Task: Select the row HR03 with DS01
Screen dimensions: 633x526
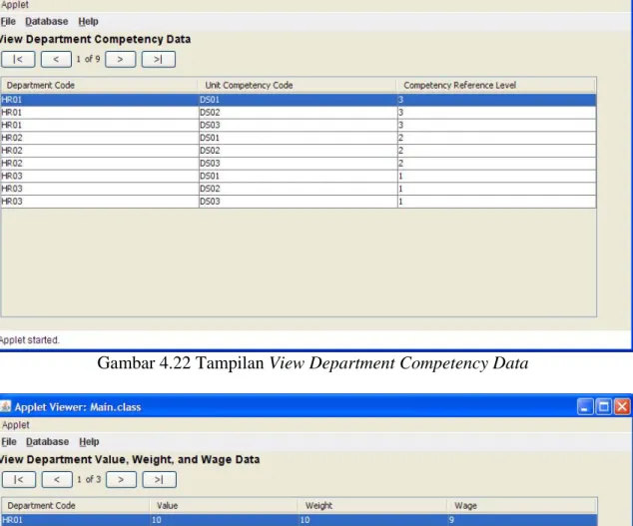Action: click(299, 176)
